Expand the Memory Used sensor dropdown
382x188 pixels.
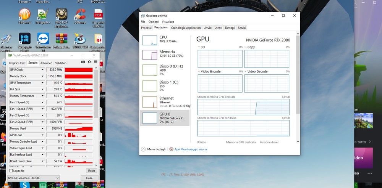pos(42,129)
